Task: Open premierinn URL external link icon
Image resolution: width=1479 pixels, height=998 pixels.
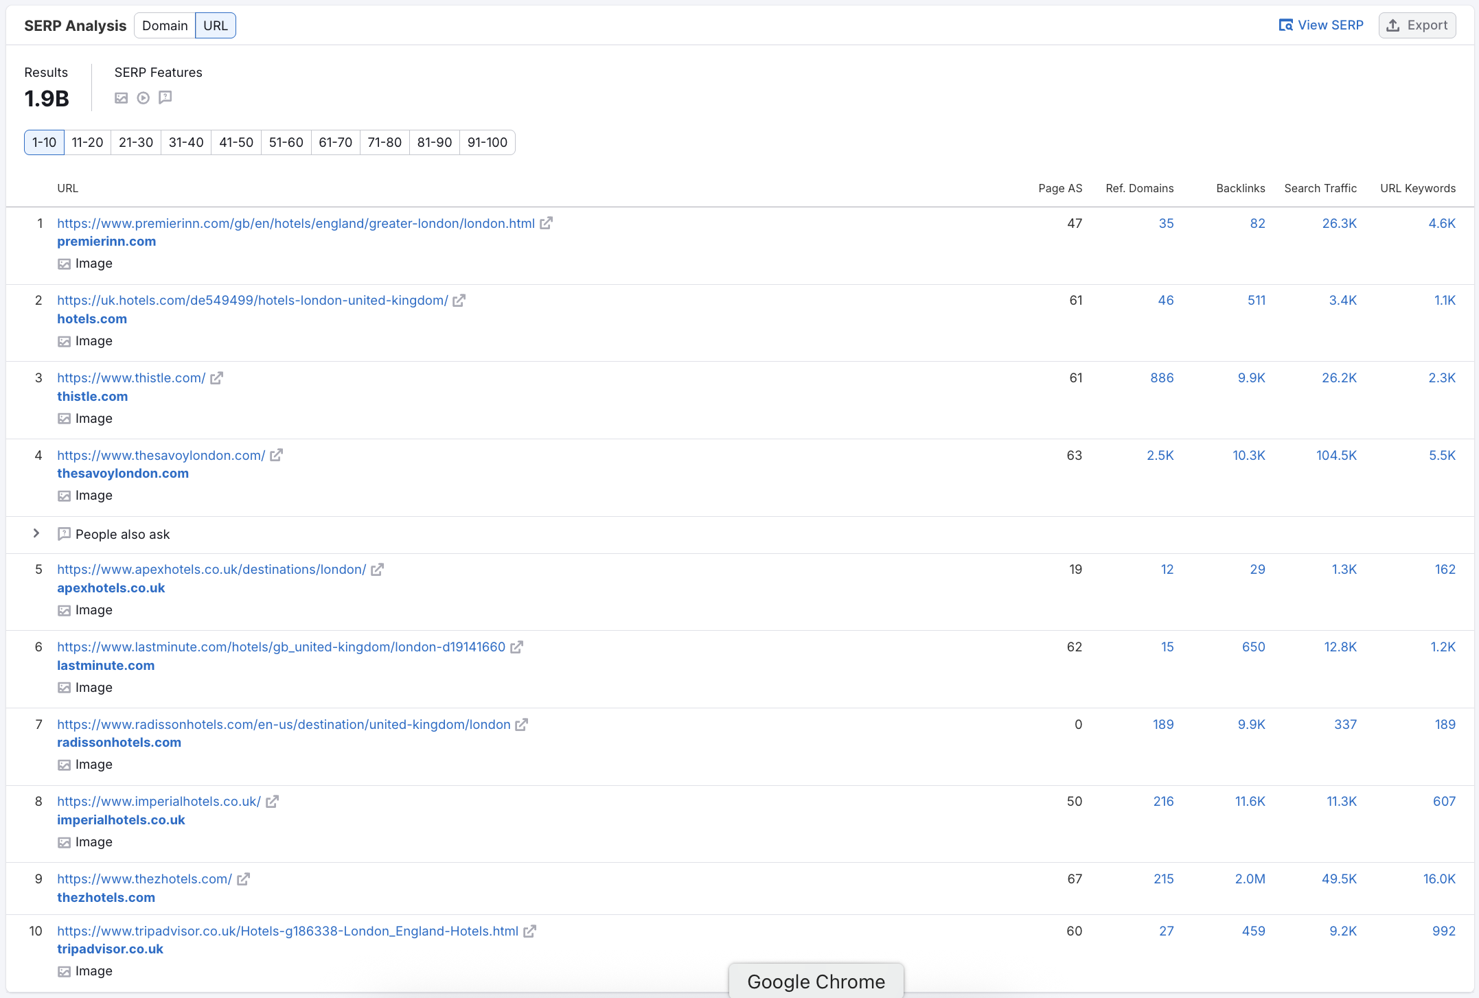Action: click(546, 223)
